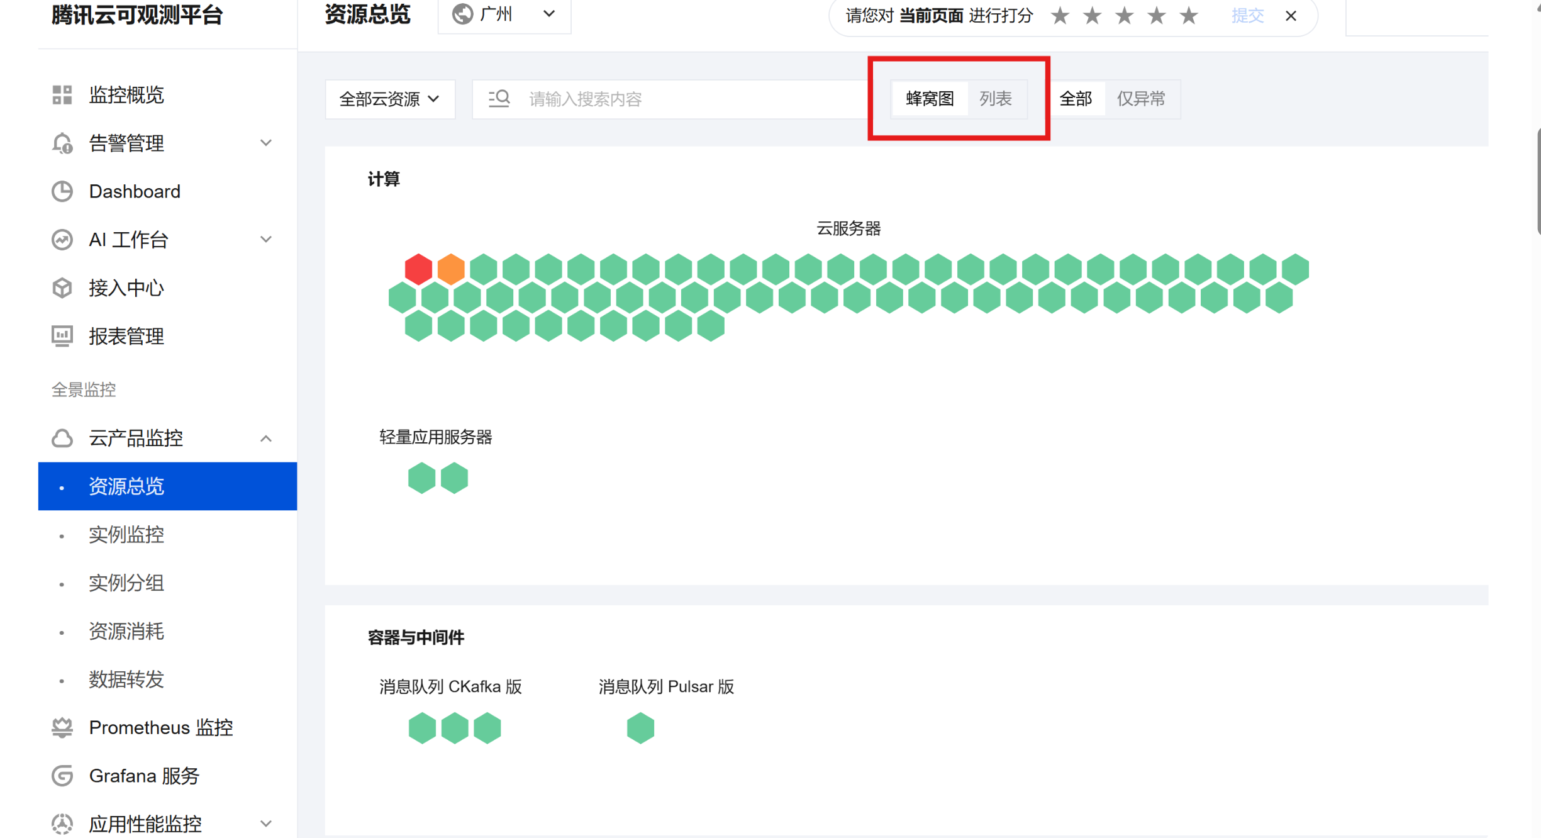Switch view to 列表 mode
Screen dimensions: 1541x838
click(x=995, y=99)
